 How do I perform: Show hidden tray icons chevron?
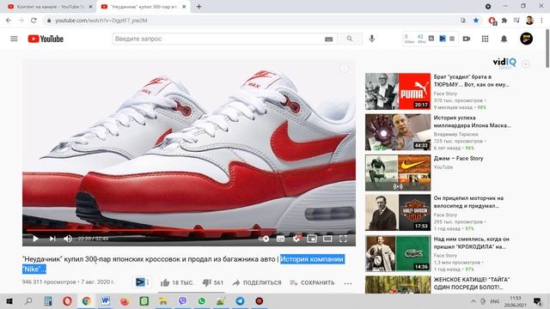(474, 301)
